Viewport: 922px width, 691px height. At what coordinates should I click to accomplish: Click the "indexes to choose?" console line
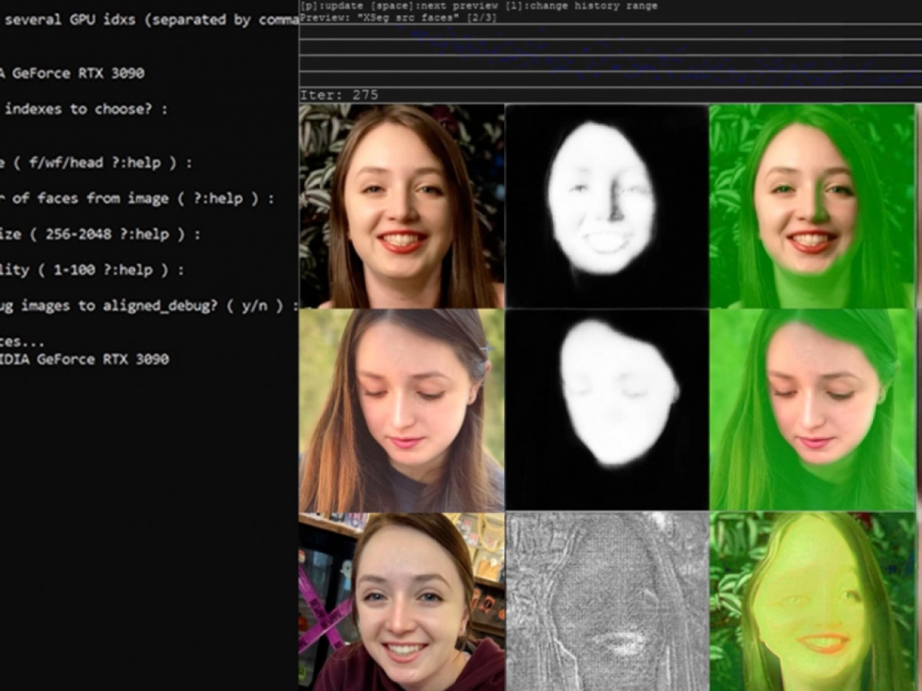(85, 109)
